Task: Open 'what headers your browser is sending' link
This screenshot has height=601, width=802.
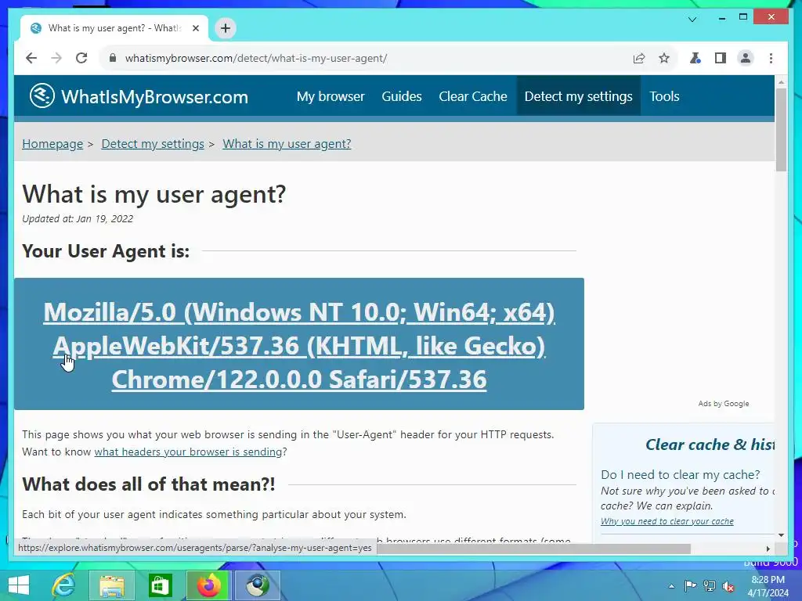Action: click(188, 452)
